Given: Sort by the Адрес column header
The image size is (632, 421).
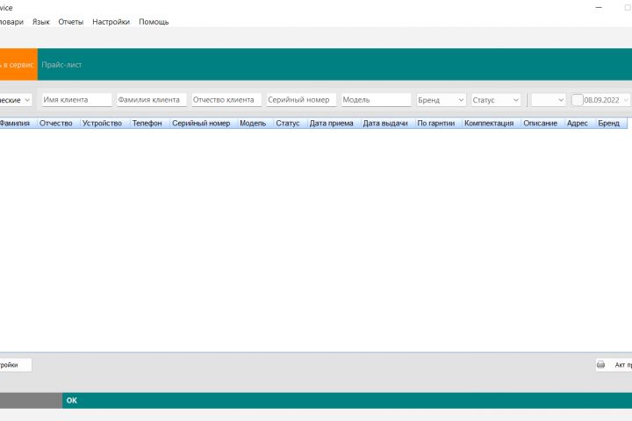Looking at the screenshot, I should coord(580,124).
